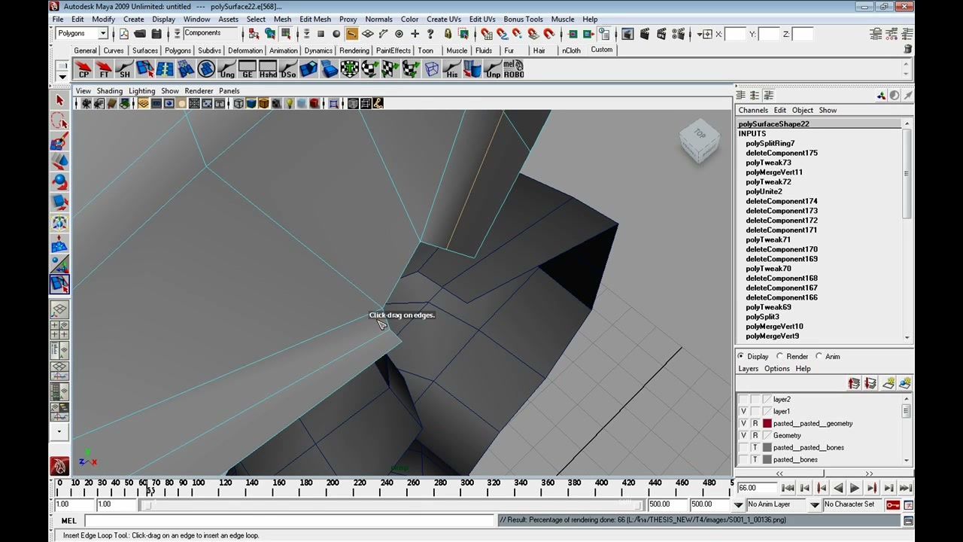Screen dimensions: 963x542
Task: Click the Hshd shelf button
Action: (x=268, y=70)
